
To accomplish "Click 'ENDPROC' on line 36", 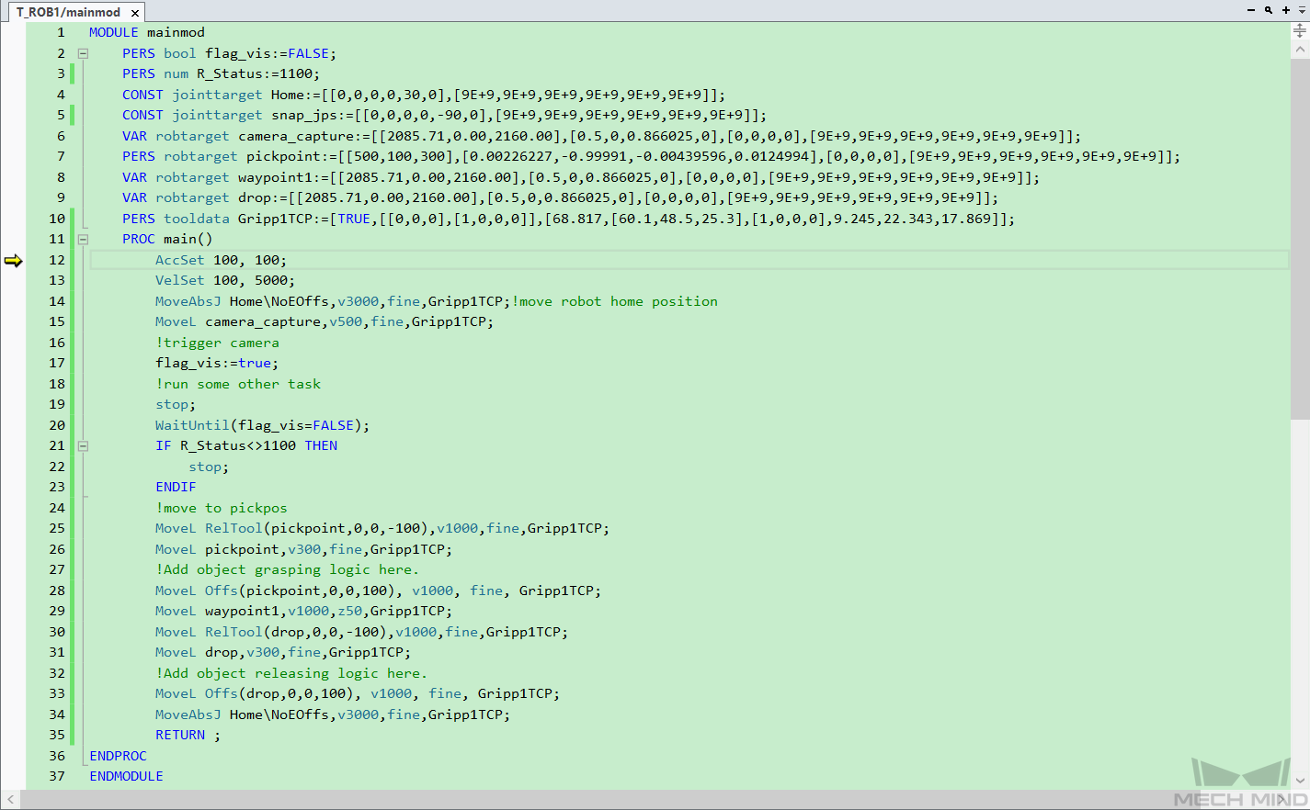I will click(118, 756).
